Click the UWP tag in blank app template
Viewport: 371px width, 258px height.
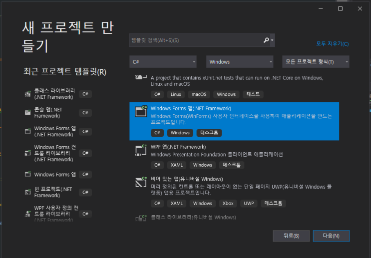coord(249,204)
